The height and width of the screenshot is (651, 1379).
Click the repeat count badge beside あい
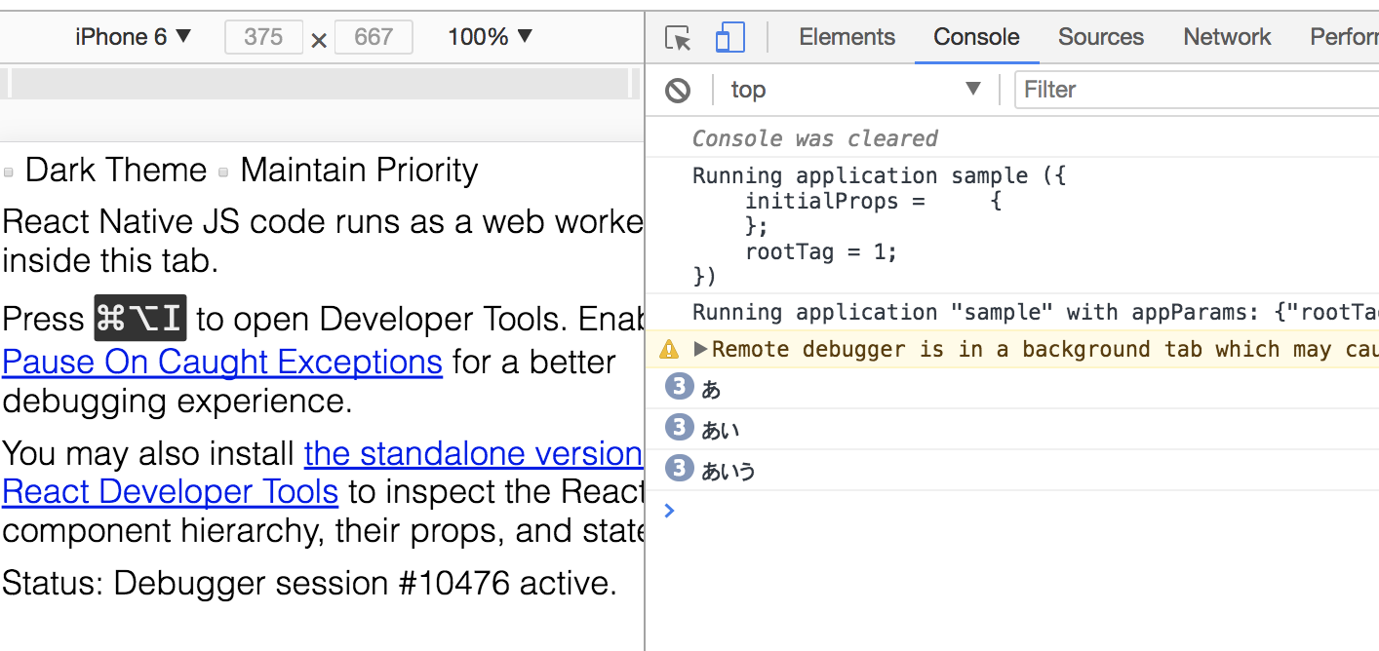coord(679,427)
